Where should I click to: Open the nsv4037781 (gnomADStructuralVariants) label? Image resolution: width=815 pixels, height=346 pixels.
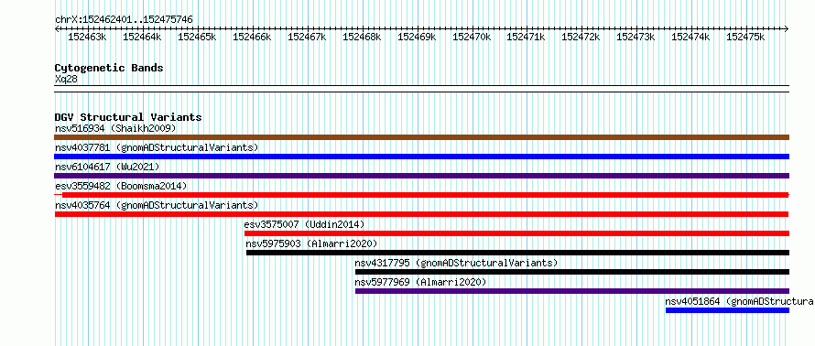click(x=157, y=147)
